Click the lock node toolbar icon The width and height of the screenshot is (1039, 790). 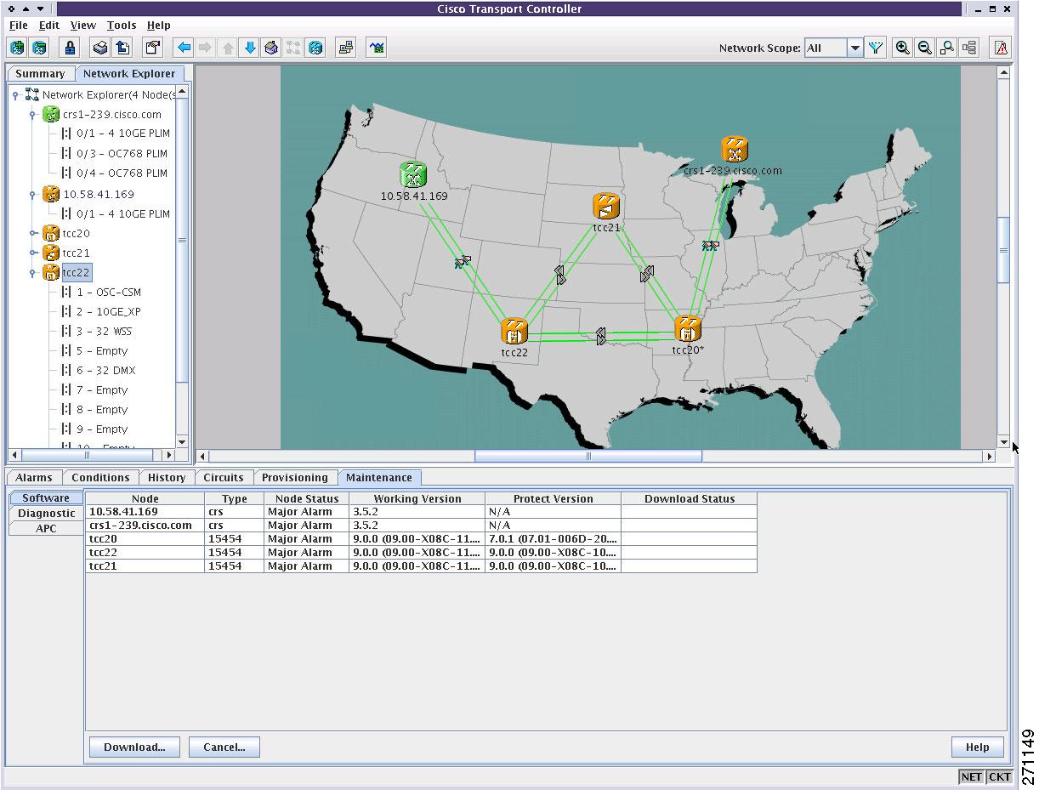coord(70,48)
